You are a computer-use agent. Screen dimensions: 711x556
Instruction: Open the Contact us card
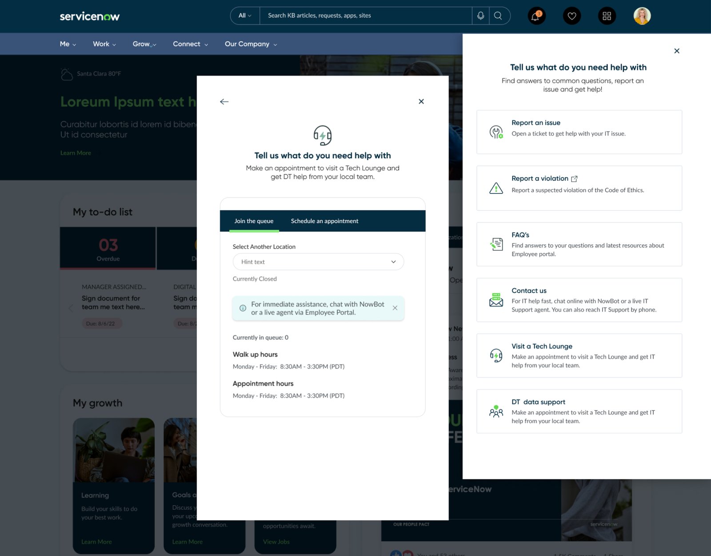pos(579,300)
